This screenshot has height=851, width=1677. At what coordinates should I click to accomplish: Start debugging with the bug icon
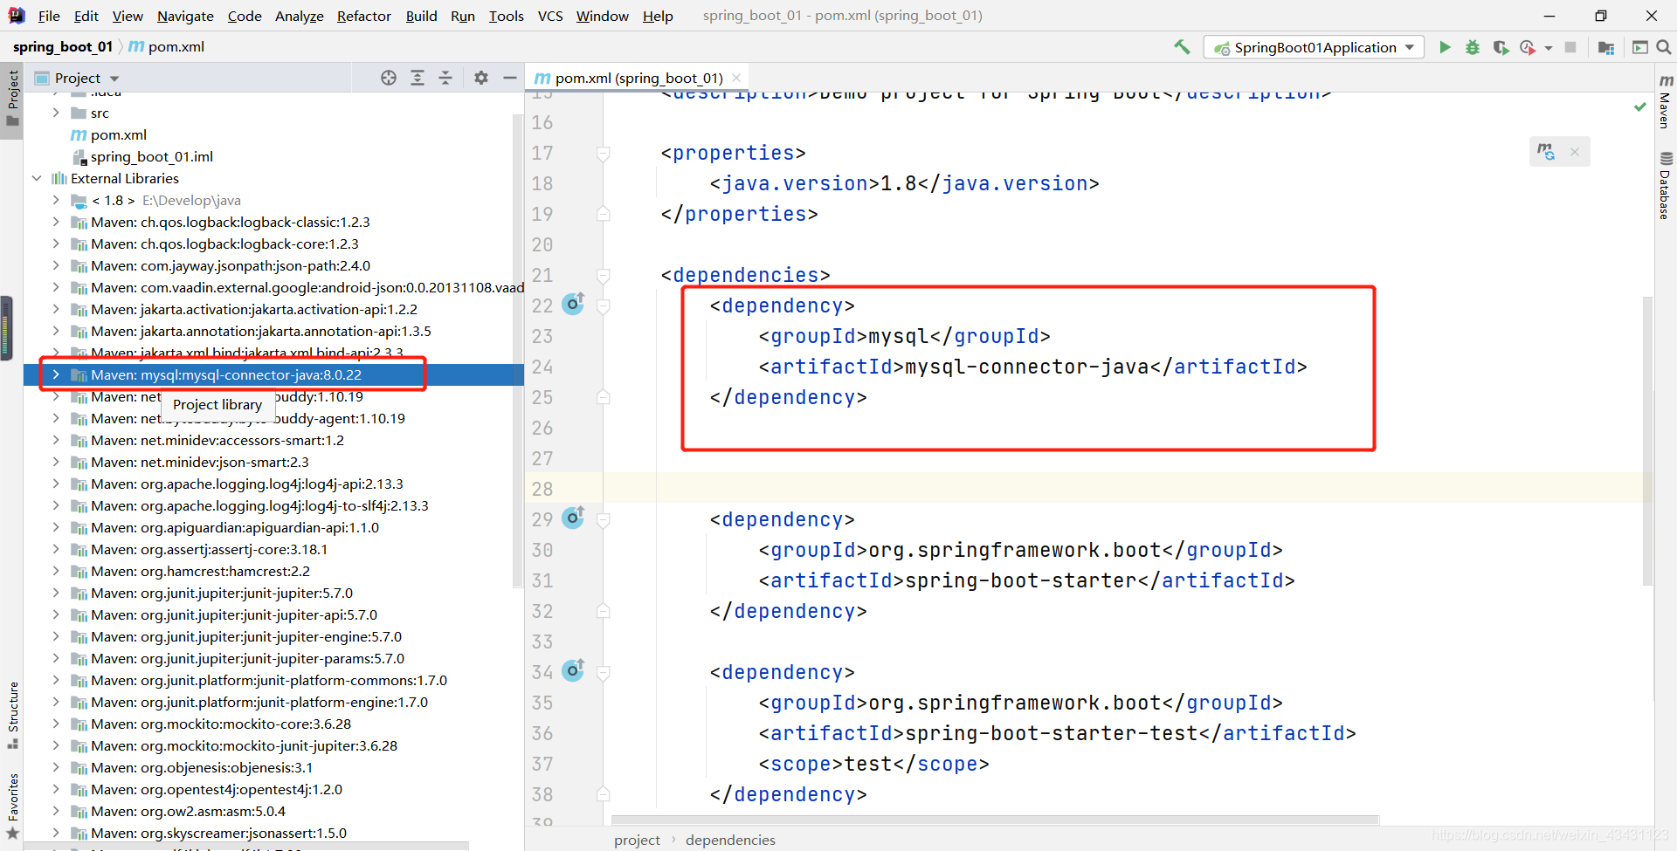click(1473, 47)
